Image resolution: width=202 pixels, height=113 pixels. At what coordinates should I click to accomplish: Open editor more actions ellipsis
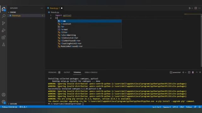[199, 8]
